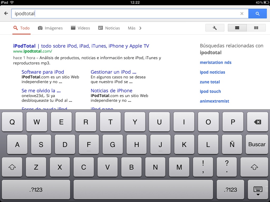Tap the Buscar key on keyboard
This screenshot has height=202, width=270.
click(257, 144)
